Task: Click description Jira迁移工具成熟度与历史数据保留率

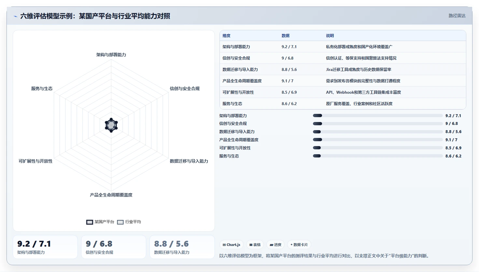Action: coord(359,70)
